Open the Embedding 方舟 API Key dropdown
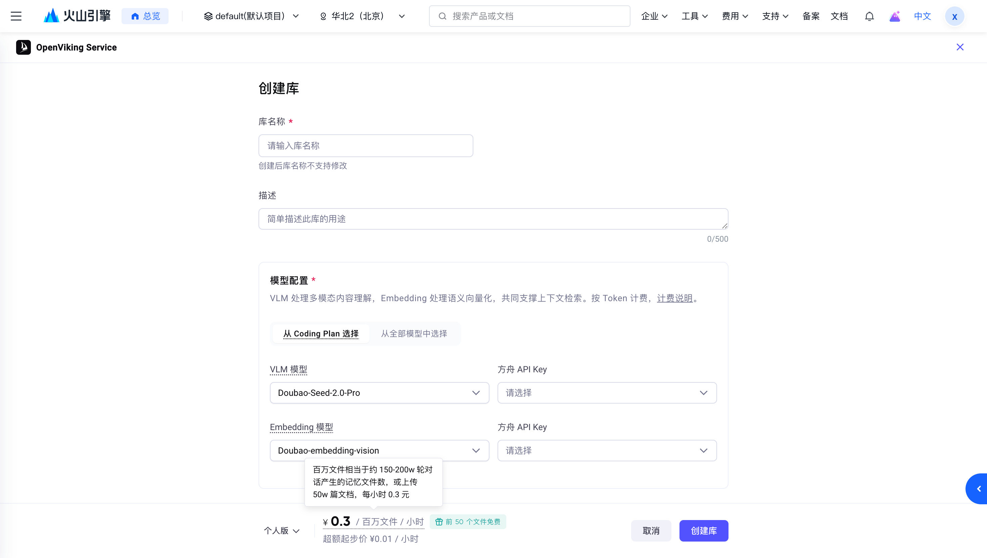Image resolution: width=987 pixels, height=558 pixels. pos(607,451)
